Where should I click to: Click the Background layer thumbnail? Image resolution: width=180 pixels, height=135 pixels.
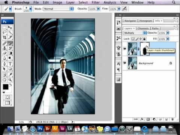click(x=133, y=63)
